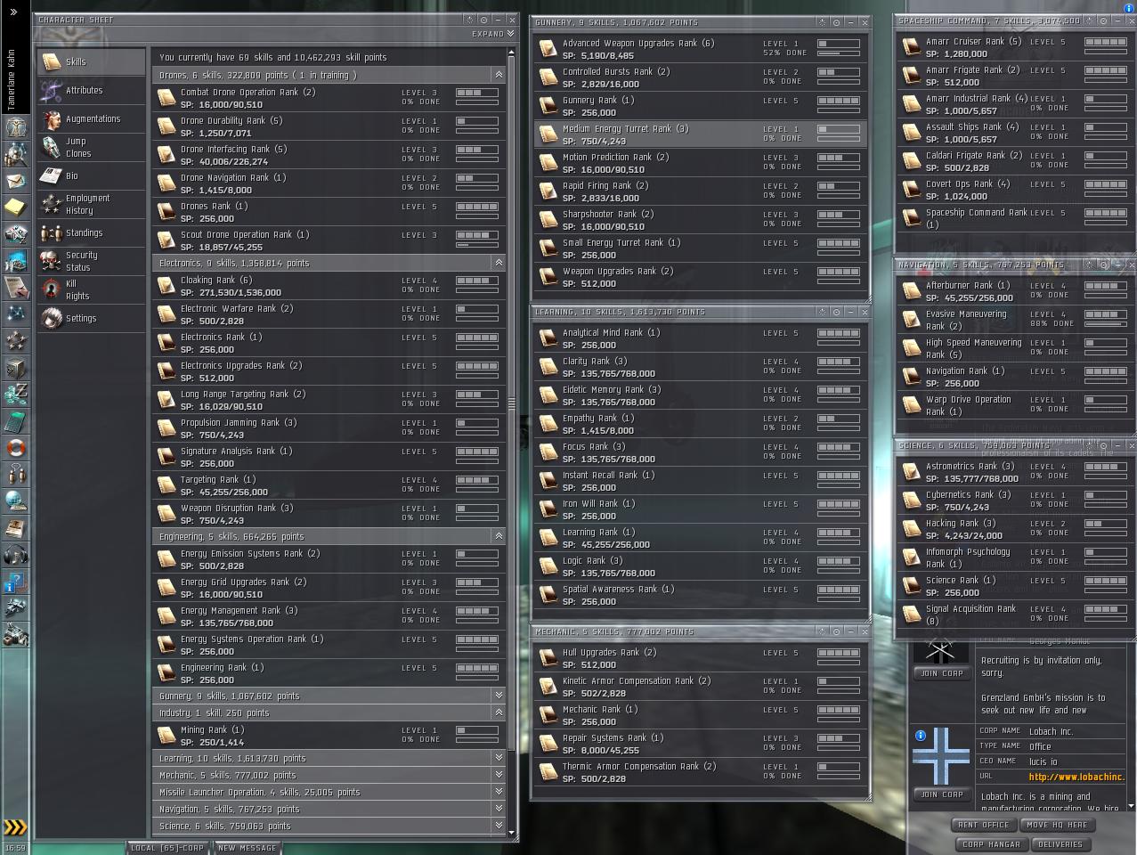The width and height of the screenshot is (1137, 855).
Task: Open the Corp Hangar button
Action: coord(991,844)
